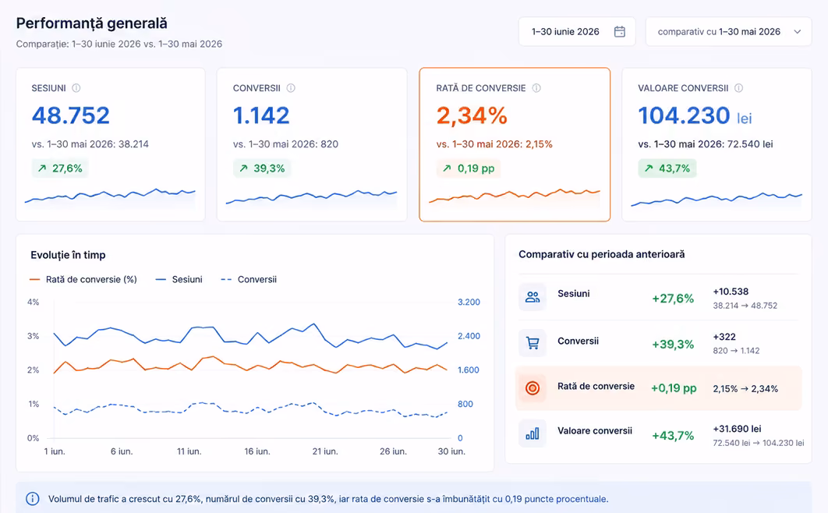Select the CONVERSII value 1.142
828x513 pixels.
(261, 115)
